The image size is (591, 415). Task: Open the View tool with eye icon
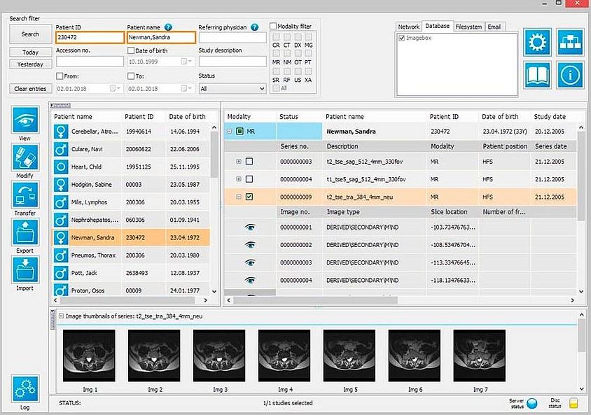pyautogui.click(x=25, y=120)
